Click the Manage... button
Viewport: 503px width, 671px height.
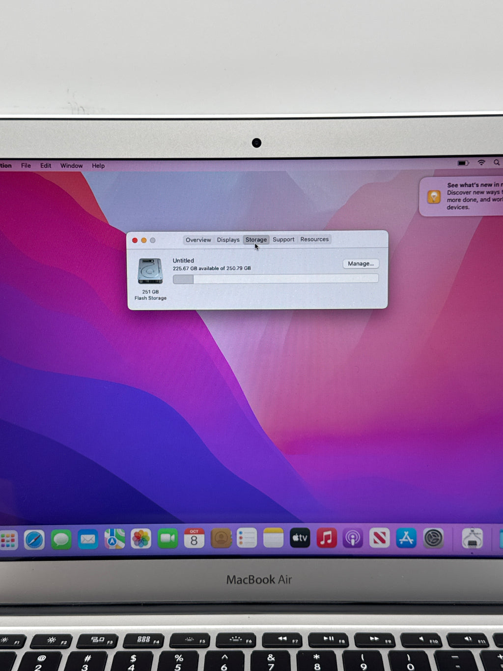(x=361, y=264)
